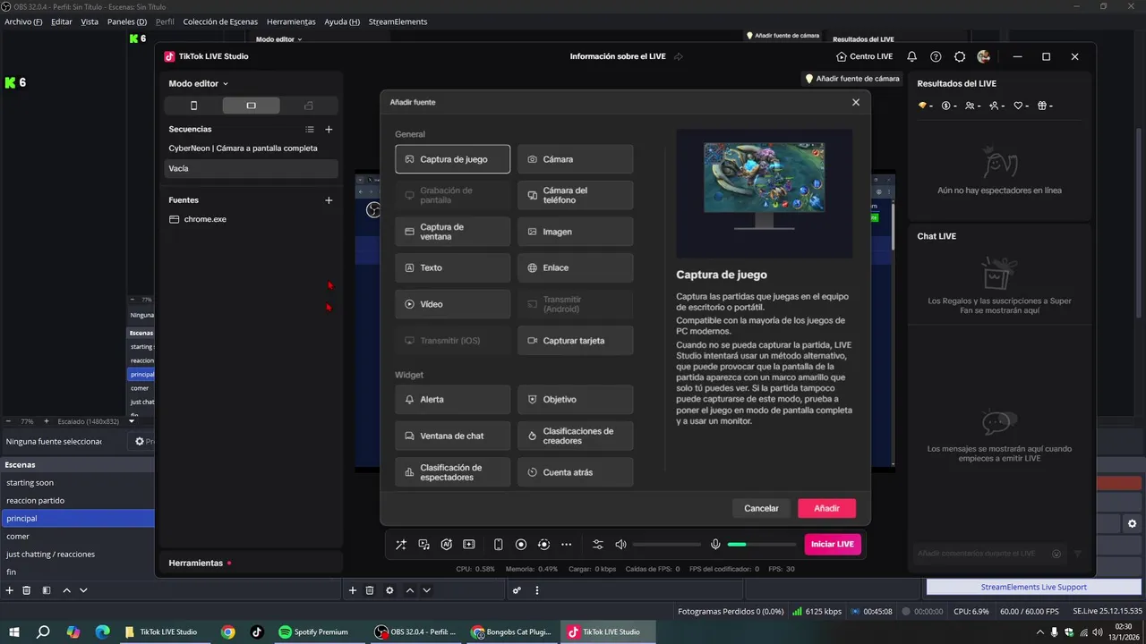Open audio mixer sliders icon
This screenshot has width=1146, height=644.
(598, 544)
